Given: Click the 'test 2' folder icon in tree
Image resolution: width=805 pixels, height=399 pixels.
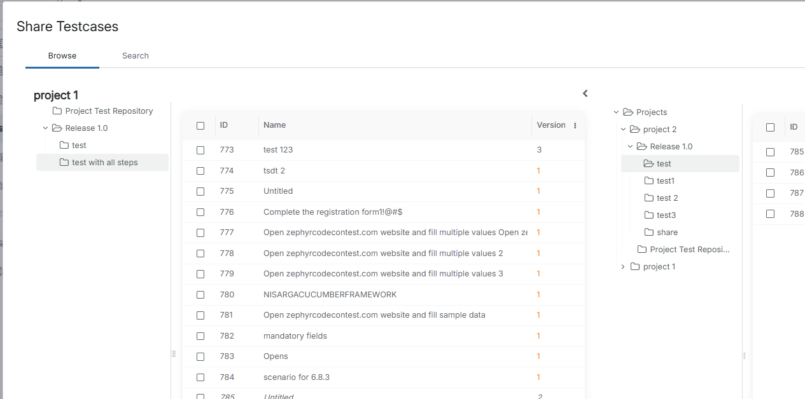Looking at the screenshot, I should pyautogui.click(x=649, y=198).
